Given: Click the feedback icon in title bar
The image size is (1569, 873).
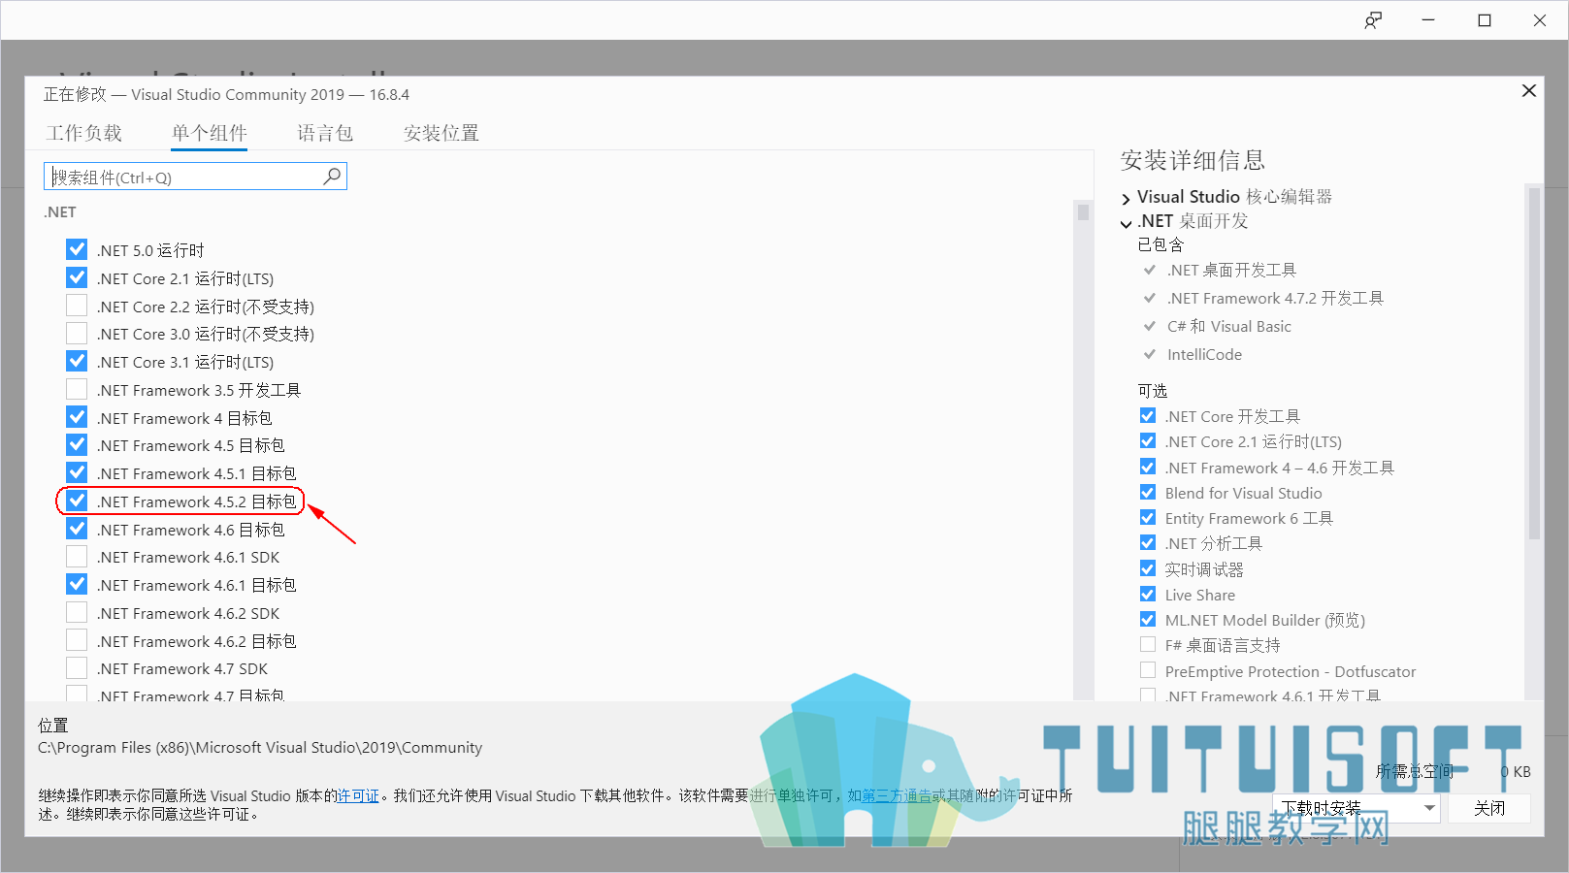Looking at the screenshot, I should point(1373,20).
